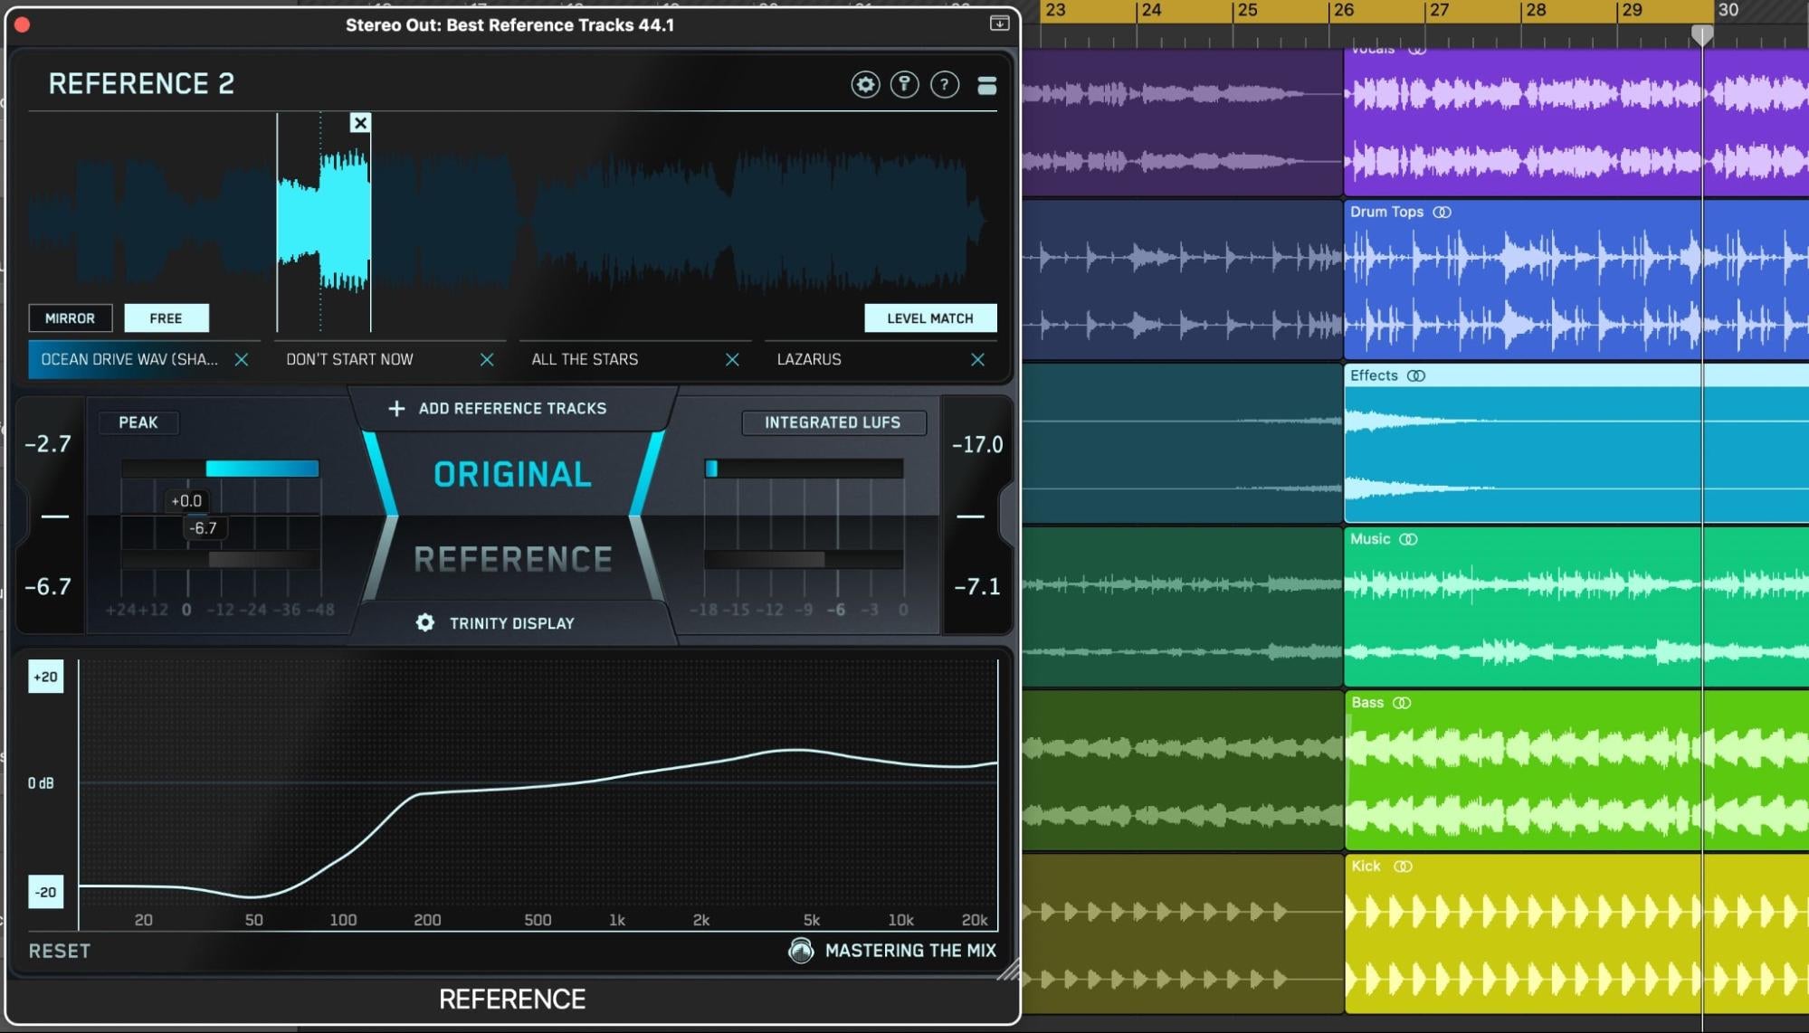Image resolution: width=1809 pixels, height=1033 pixels.
Task: Click the Trinity Display gear icon
Action: (425, 622)
